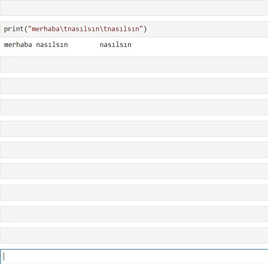Select fourth empty cell below the output

pos(134,129)
